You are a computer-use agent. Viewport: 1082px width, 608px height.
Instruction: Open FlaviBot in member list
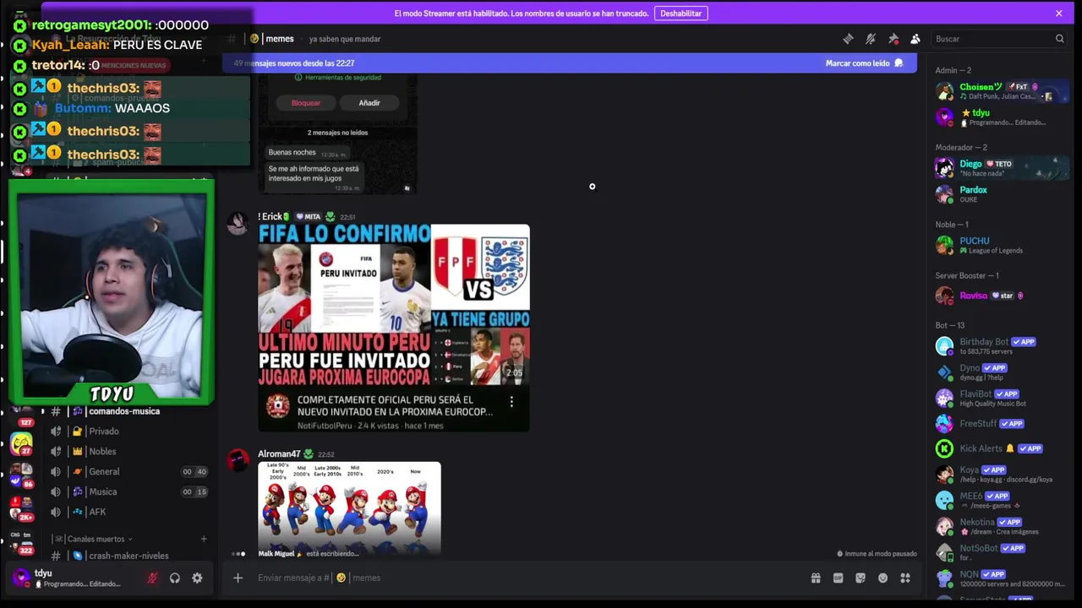tap(1003, 398)
